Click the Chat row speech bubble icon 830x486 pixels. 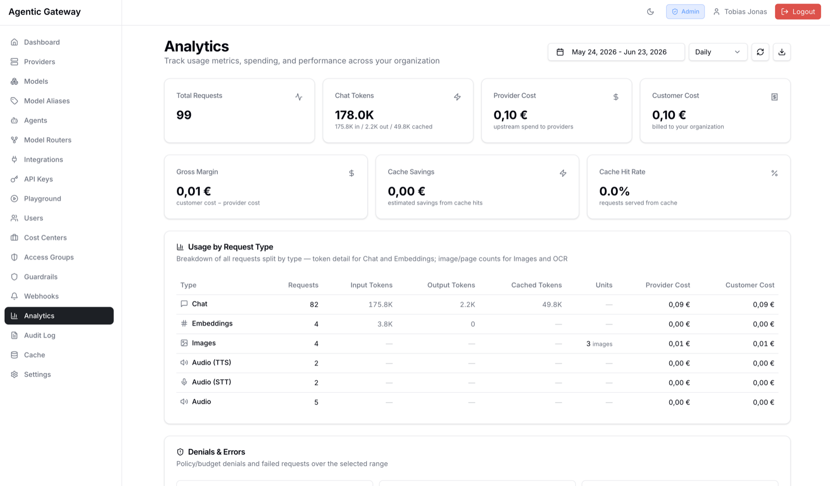[184, 304]
